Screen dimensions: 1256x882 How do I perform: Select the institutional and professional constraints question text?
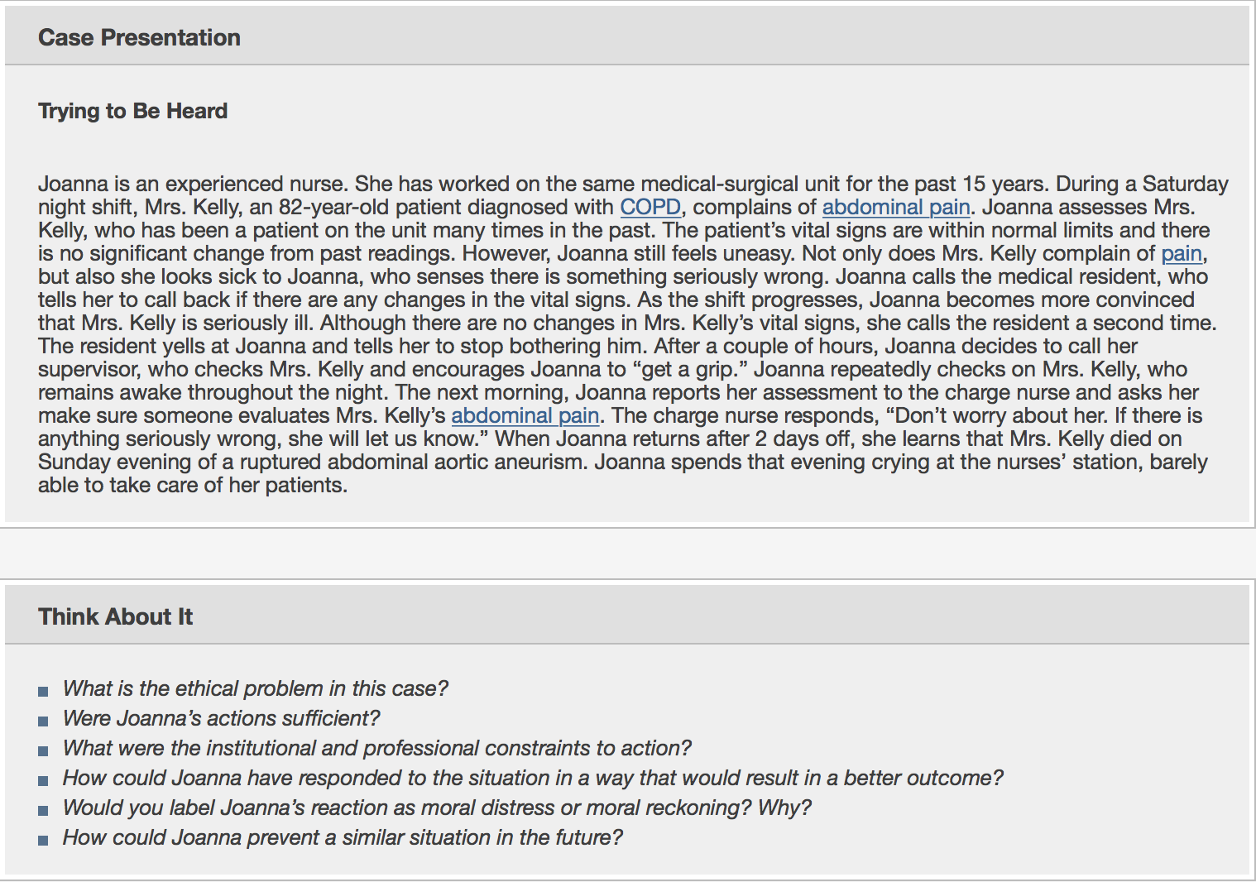(x=376, y=748)
